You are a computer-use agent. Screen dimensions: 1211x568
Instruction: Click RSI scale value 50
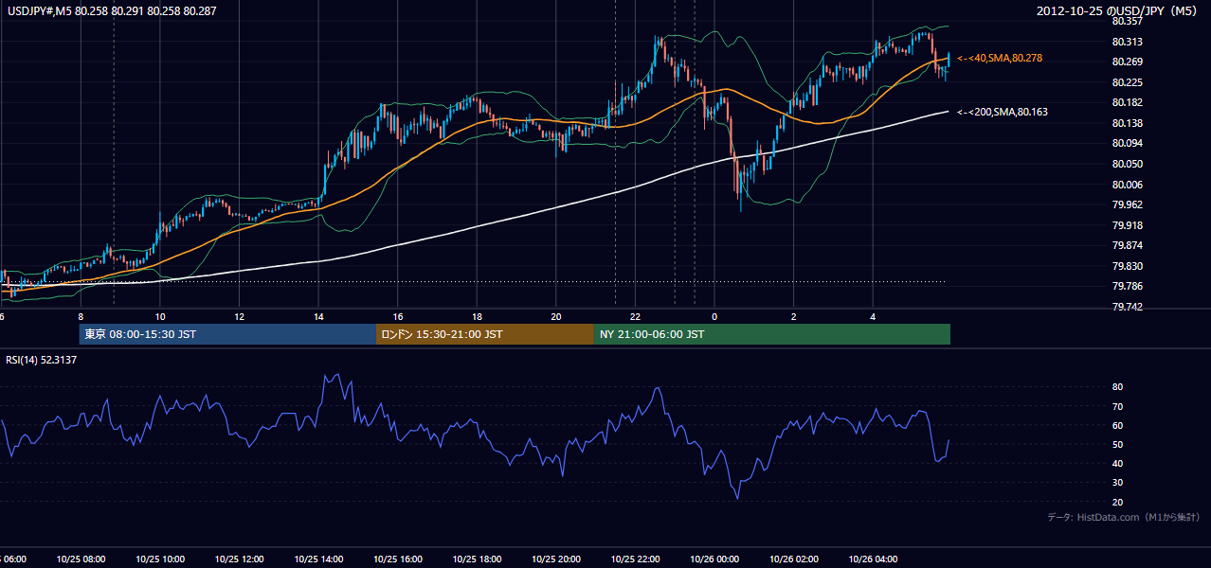1117,444
